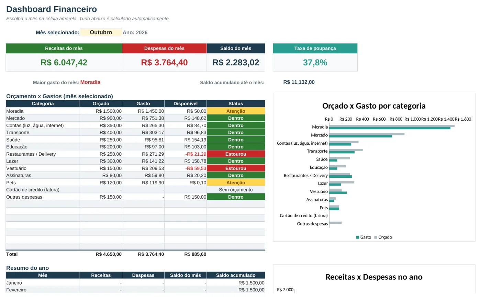Click the "Orçamento x Gastos (mês selecionado)" heading
The width and height of the screenshot is (481, 299).
pos(59,96)
